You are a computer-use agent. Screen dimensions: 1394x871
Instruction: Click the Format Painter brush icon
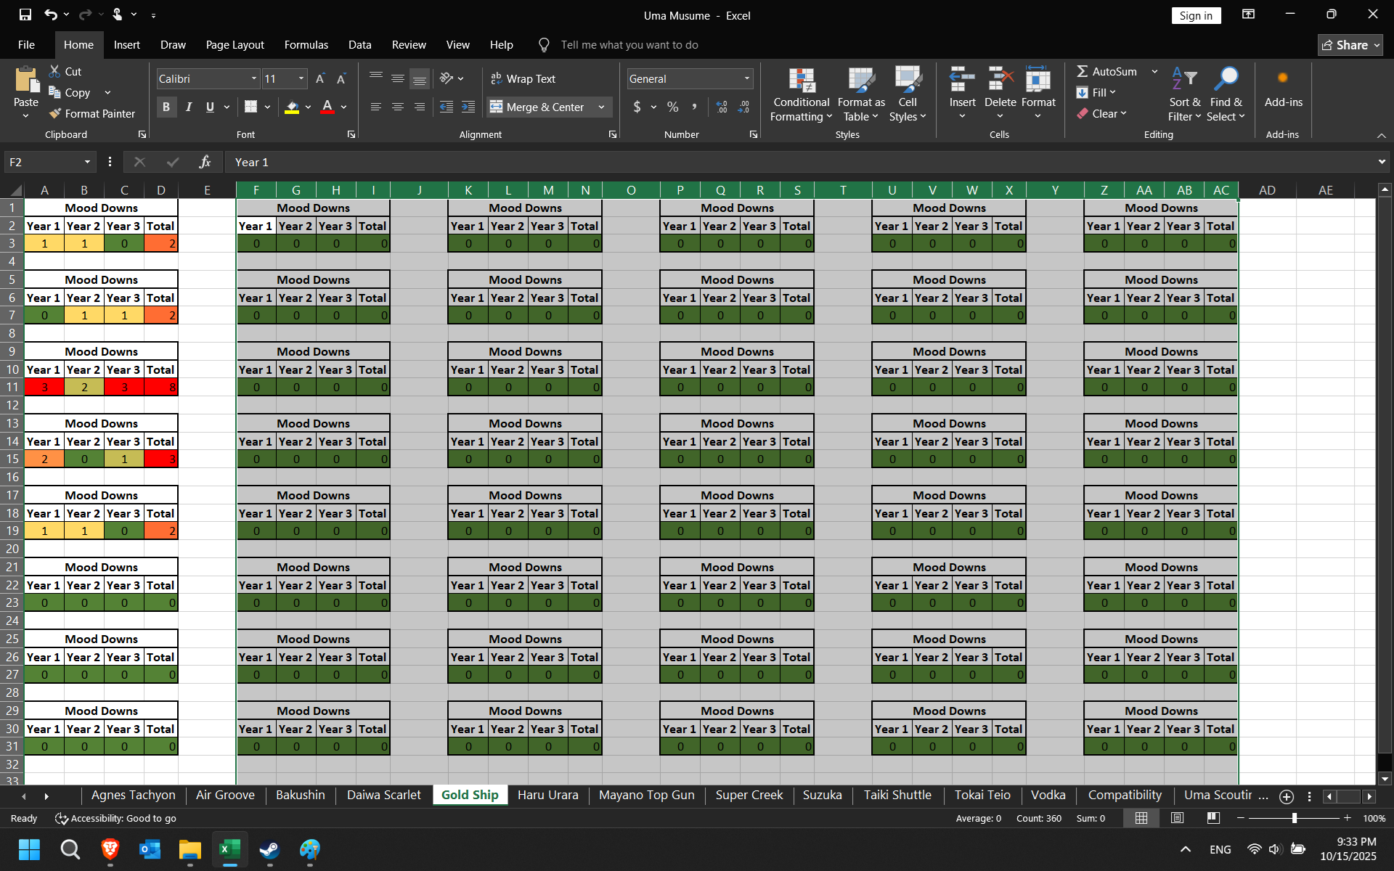55,113
